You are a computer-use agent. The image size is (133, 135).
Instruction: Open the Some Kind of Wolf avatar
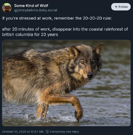[7, 8]
